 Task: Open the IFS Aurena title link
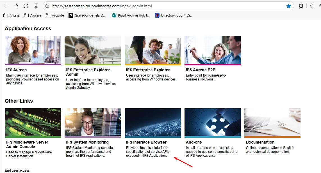click(16, 70)
